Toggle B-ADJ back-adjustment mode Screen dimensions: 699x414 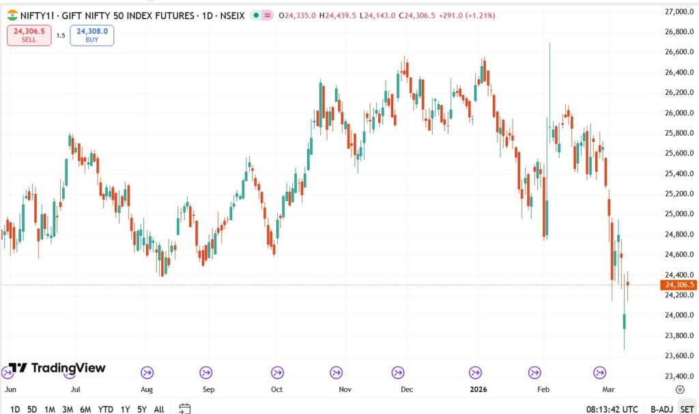pyautogui.click(x=661, y=409)
